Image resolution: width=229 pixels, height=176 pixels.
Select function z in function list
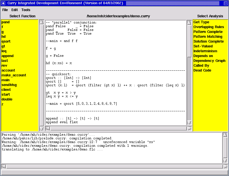(x=2, y=104)
